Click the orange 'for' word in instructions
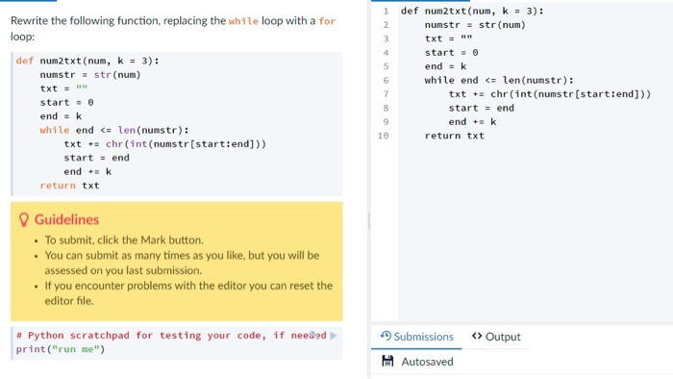The width and height of the screenshot is (673, 379). click(x=327, y=21)
